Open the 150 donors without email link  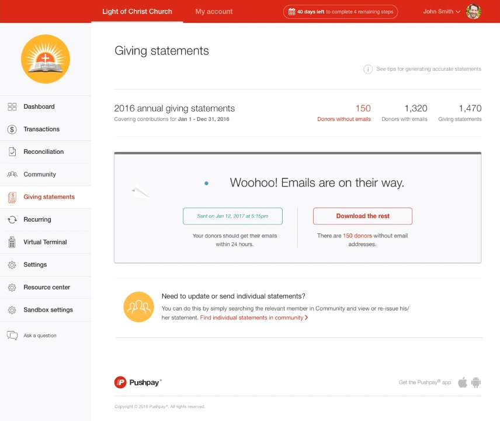click(x=357, y=236)
